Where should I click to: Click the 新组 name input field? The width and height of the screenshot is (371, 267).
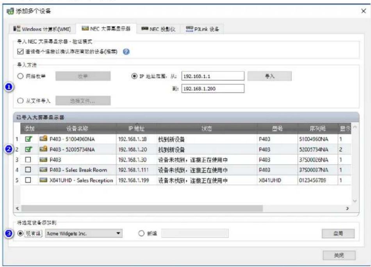coord(195,233)
